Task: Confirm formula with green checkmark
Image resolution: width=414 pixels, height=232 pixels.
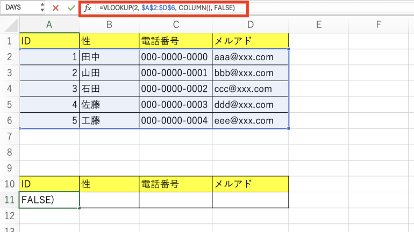Action: point(72,8)
